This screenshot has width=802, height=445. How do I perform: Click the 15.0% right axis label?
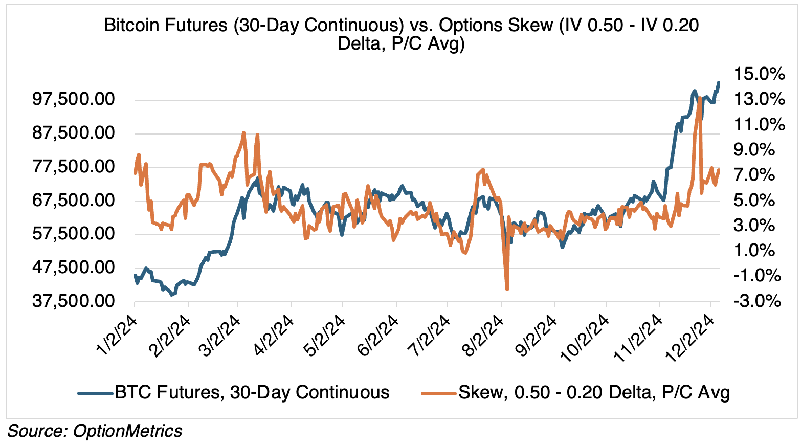[759, 74]
